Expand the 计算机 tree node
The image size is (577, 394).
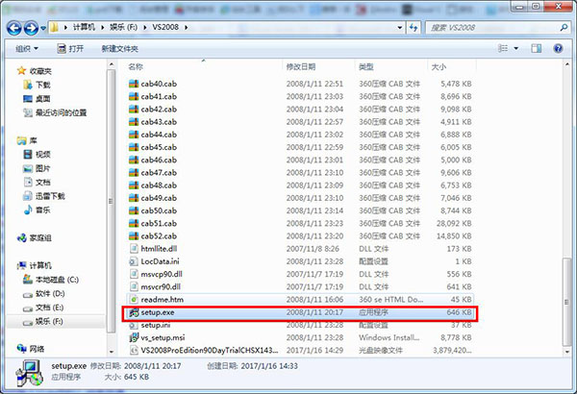pyautogui.click(x=11, y=265)
